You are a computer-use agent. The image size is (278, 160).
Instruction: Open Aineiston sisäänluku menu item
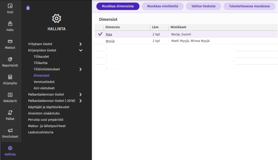(x=44, y=113)
